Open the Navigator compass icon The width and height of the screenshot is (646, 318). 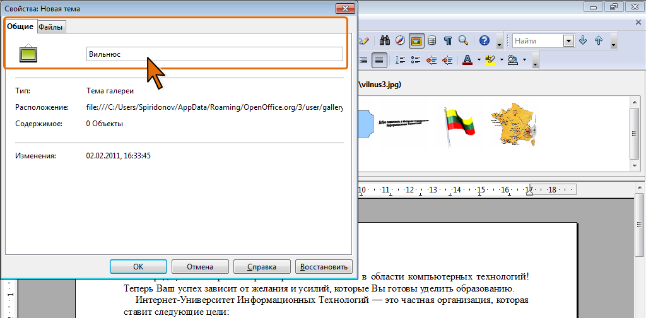(x=400, y=41)
